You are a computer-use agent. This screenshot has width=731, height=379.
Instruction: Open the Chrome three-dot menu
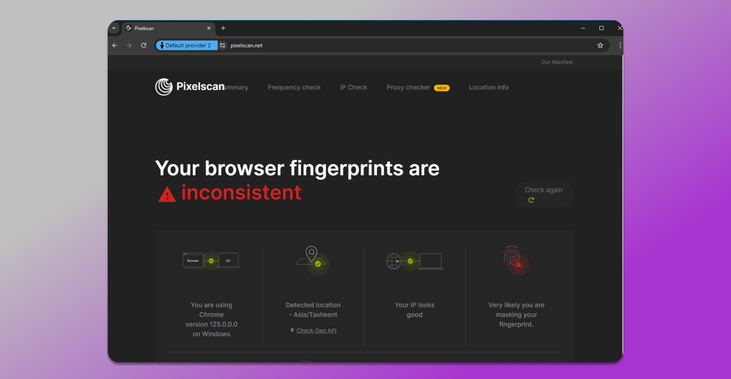click(x=620, y=46)
